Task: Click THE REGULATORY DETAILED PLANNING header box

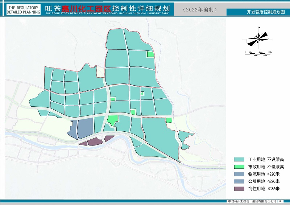Action: click(x=23, y=10)
